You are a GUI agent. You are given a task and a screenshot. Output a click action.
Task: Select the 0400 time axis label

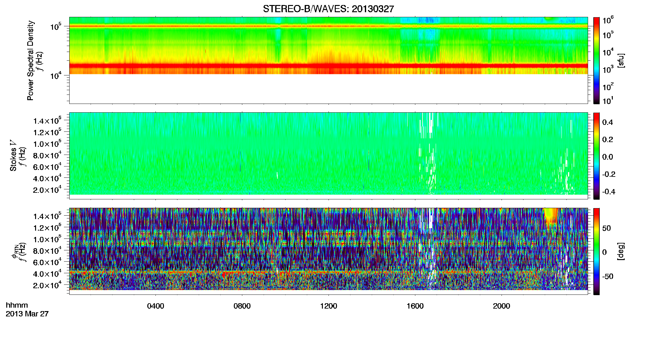155,306
